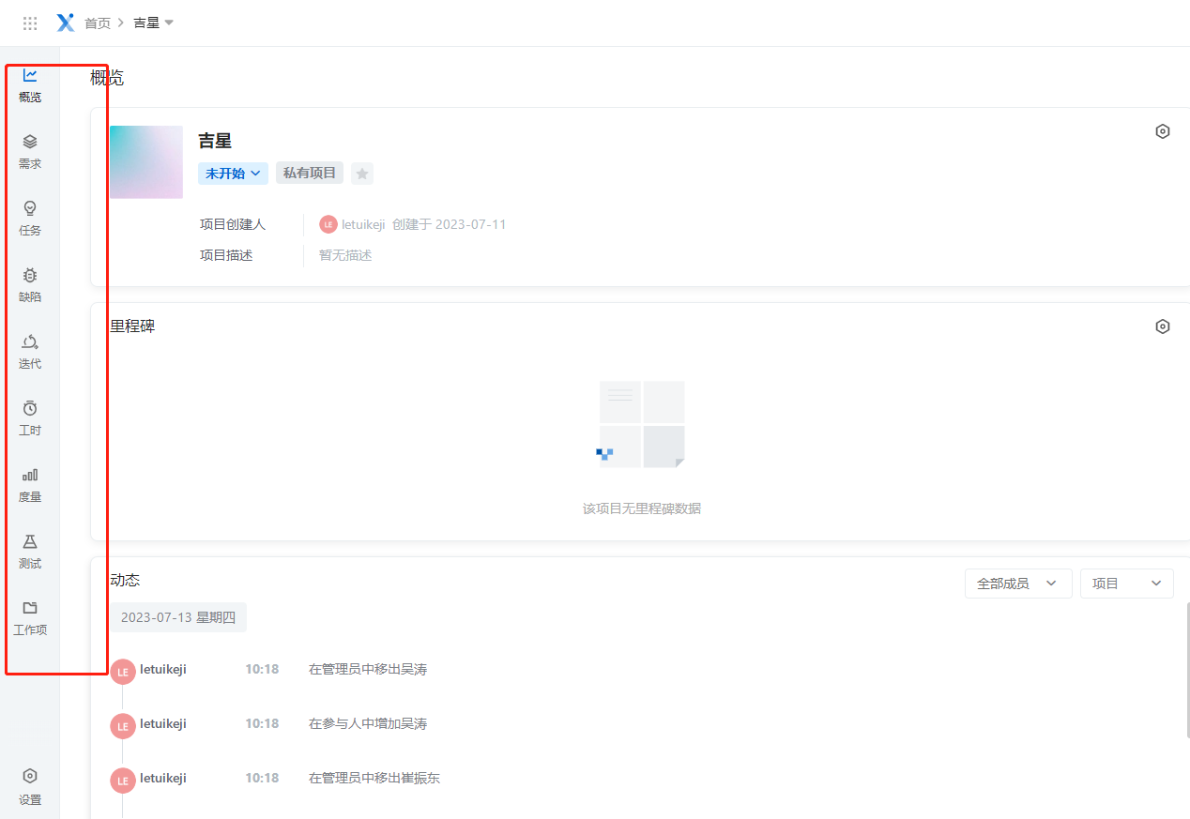Open the 度量 metrics sidebar item

pos(30,484)
